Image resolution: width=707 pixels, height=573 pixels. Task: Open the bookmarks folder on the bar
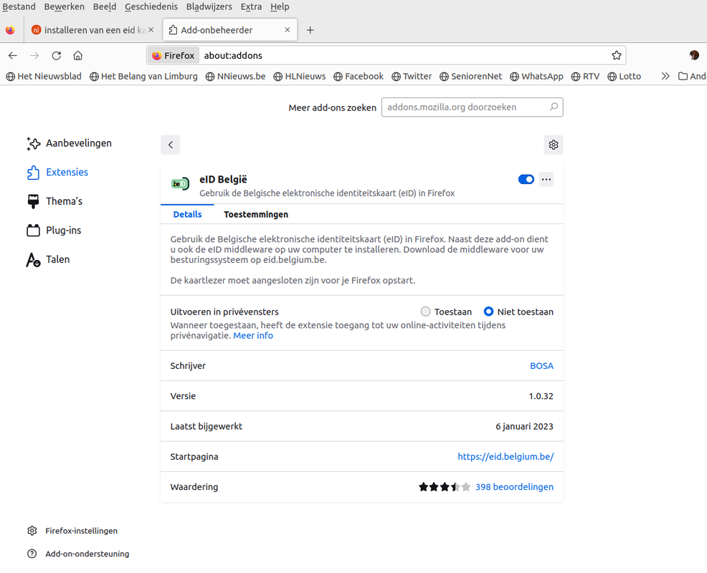click(693, 76)
